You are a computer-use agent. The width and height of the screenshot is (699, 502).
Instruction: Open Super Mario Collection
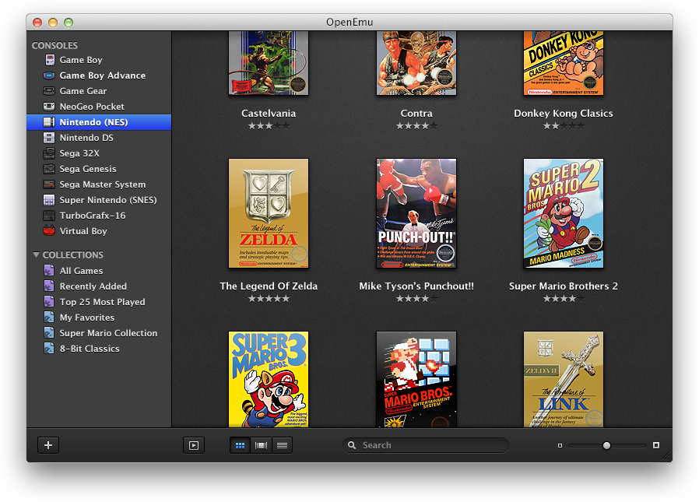click(99, 333)
